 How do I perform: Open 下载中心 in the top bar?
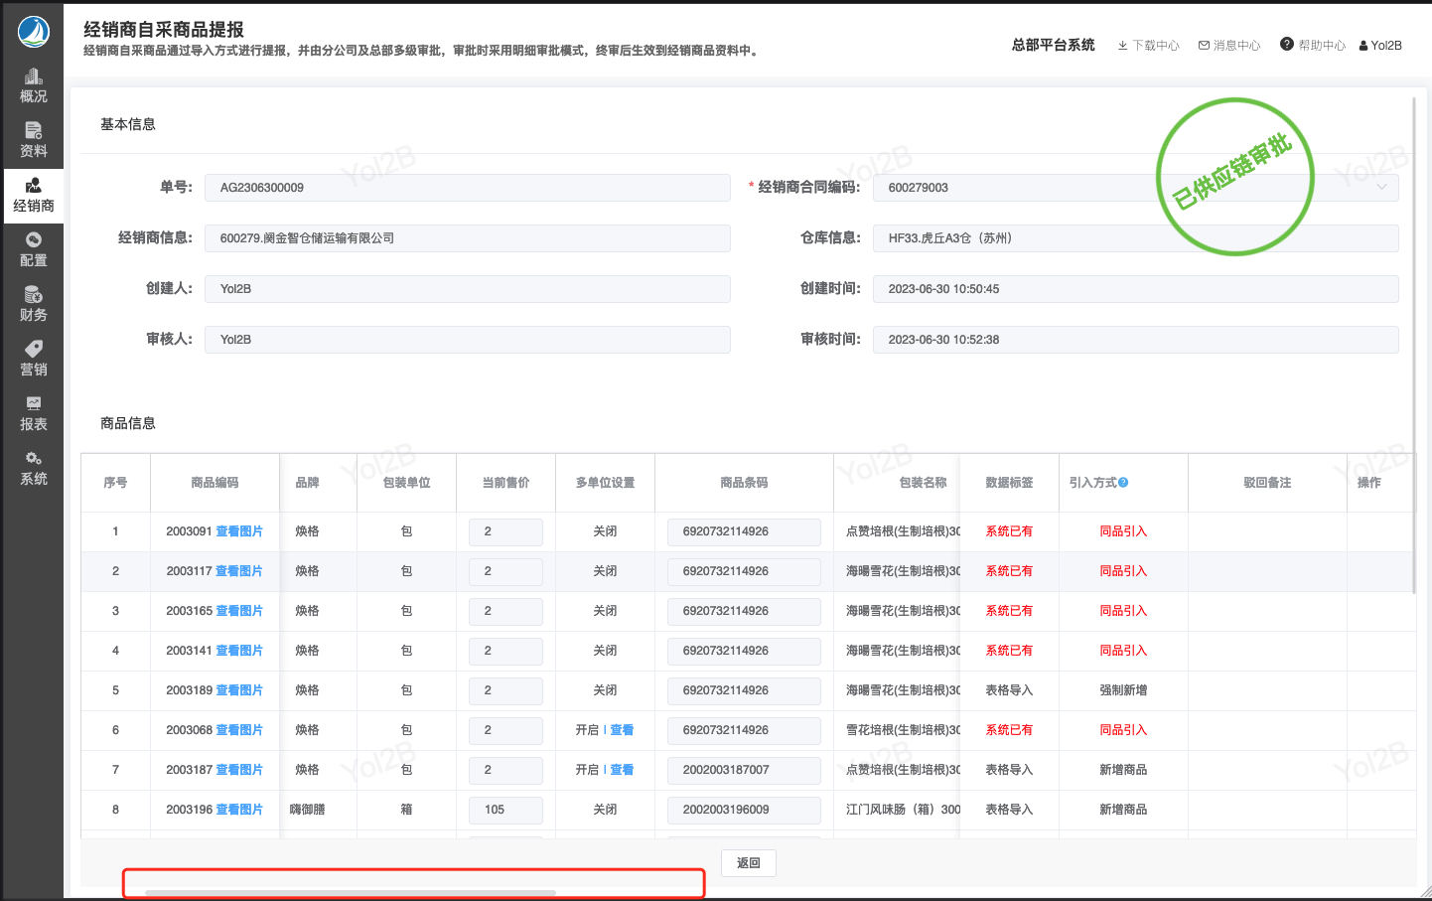[x=1149, y=46]
